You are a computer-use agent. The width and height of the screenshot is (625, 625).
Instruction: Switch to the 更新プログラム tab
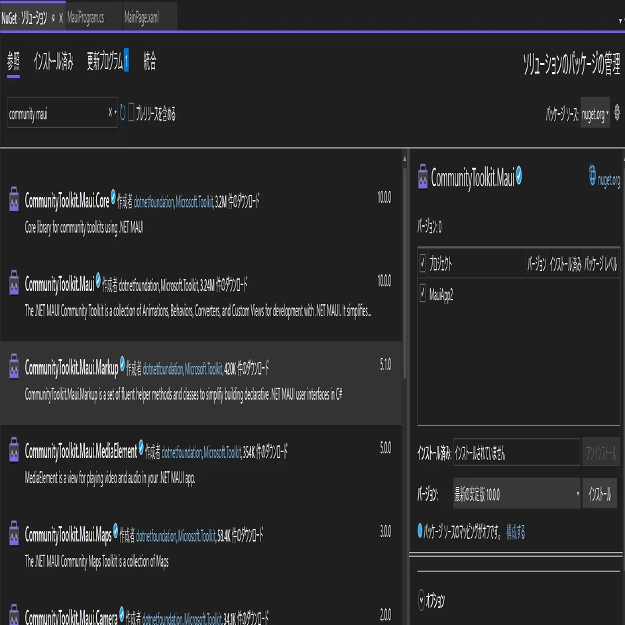[107, 62]
